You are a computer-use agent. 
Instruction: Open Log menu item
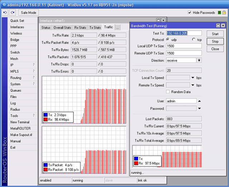(x=23, y=103)
